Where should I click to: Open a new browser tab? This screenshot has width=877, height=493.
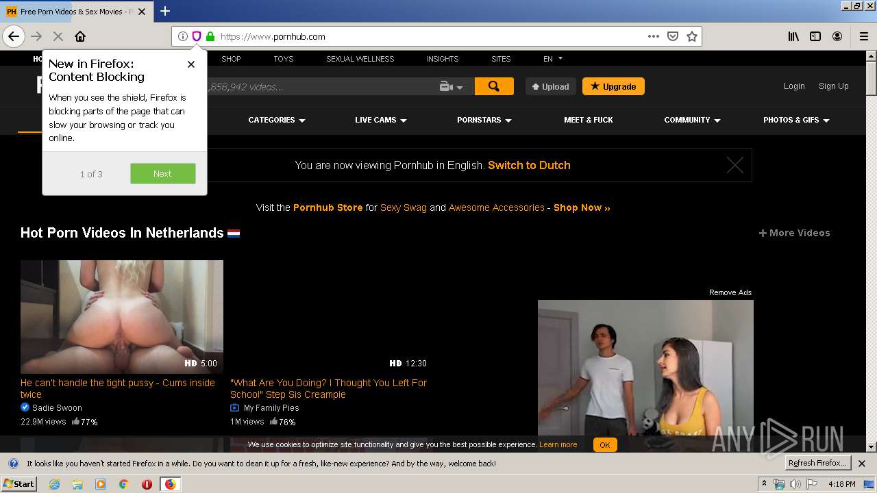(165, 11)
